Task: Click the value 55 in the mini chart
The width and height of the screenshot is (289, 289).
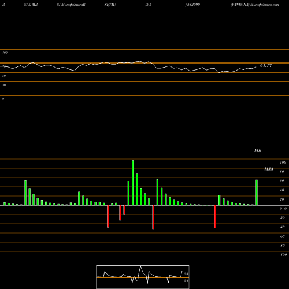Action: pyautogui.click(x=186, y=274)
